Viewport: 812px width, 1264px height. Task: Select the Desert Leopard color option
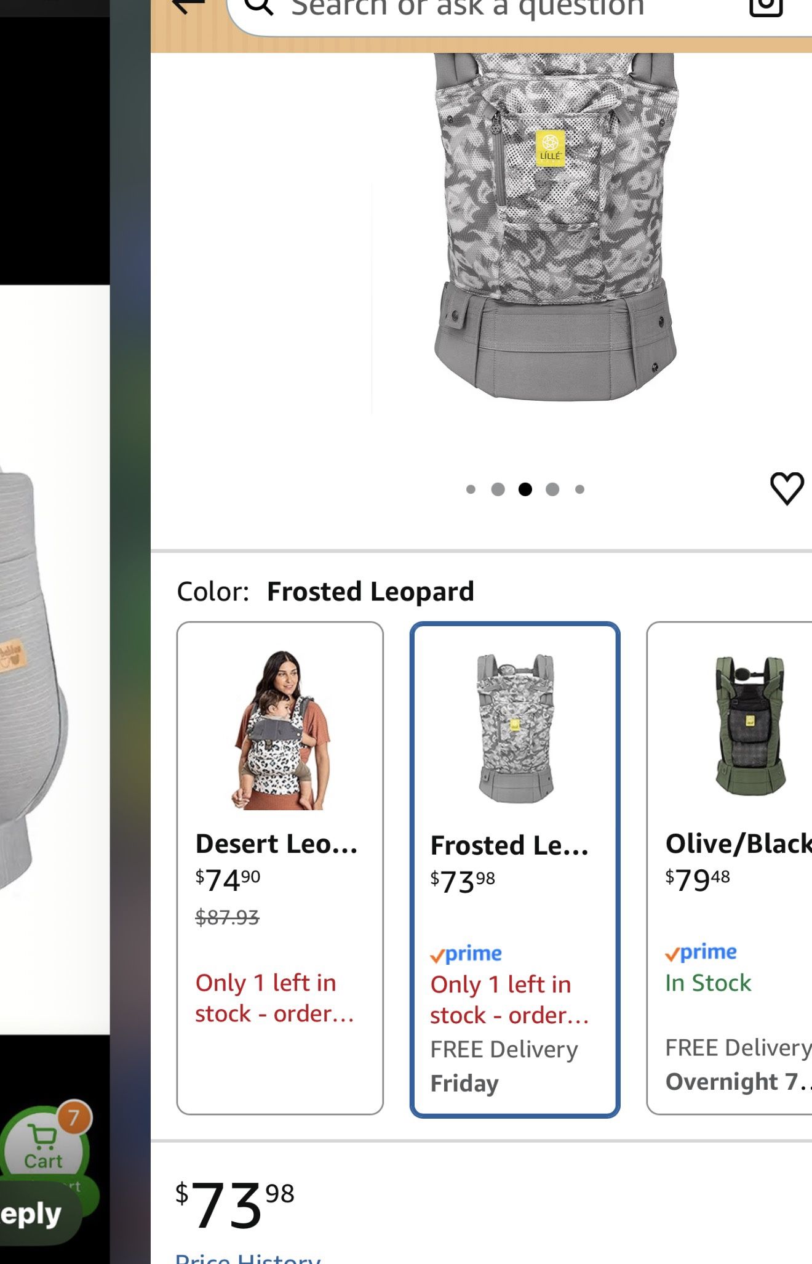point(280,867)
